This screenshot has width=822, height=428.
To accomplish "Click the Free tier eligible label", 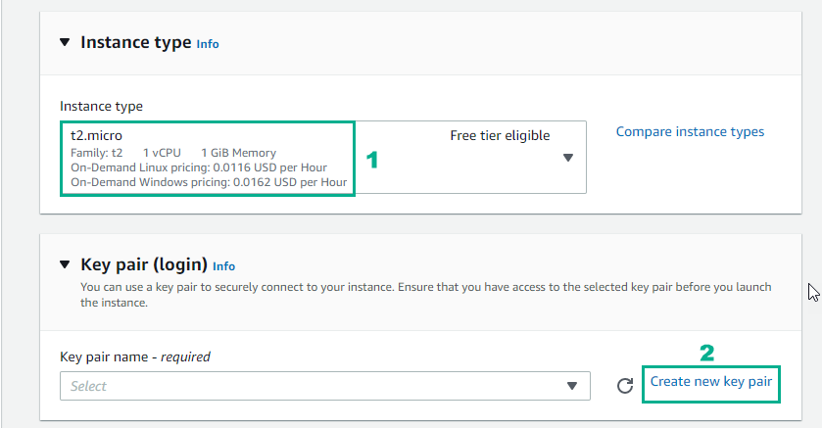I will (x=500, y=135).
